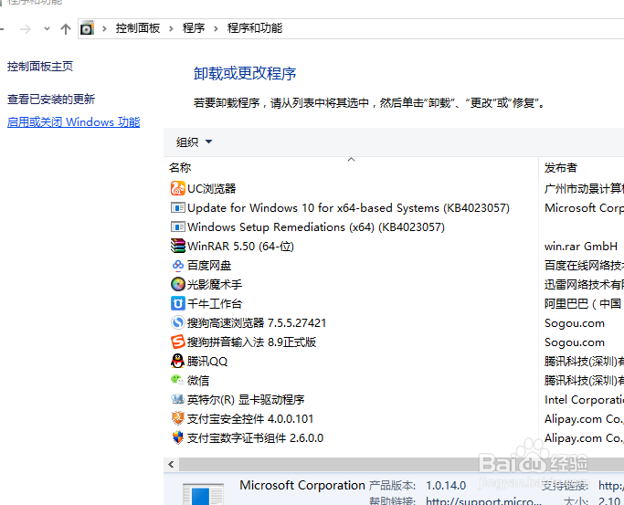The height and width of the screenshot is (505, 624).
Task: Click the 腾讯QQ penguin icon
Action: tap(178, 361)
